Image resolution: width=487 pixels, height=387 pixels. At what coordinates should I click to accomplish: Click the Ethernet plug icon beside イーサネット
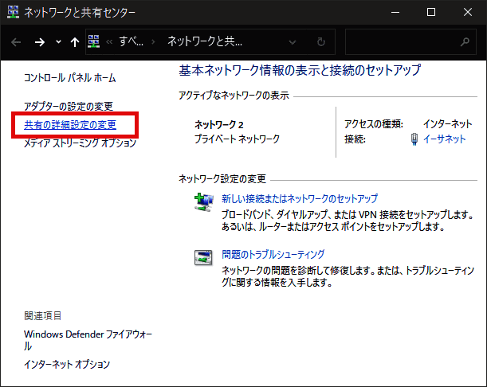(413, 139)
